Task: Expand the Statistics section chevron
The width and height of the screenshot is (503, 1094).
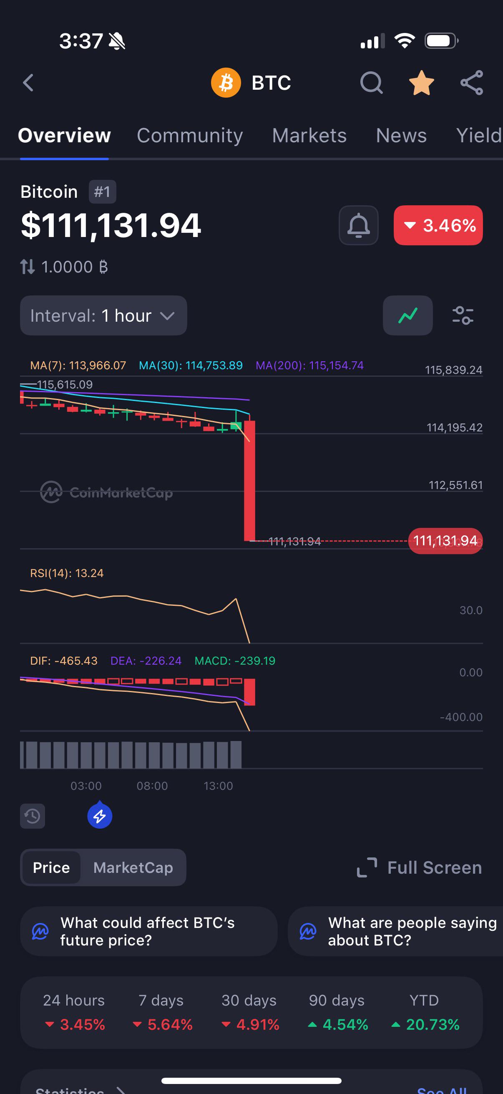Action: (121, 1090)
